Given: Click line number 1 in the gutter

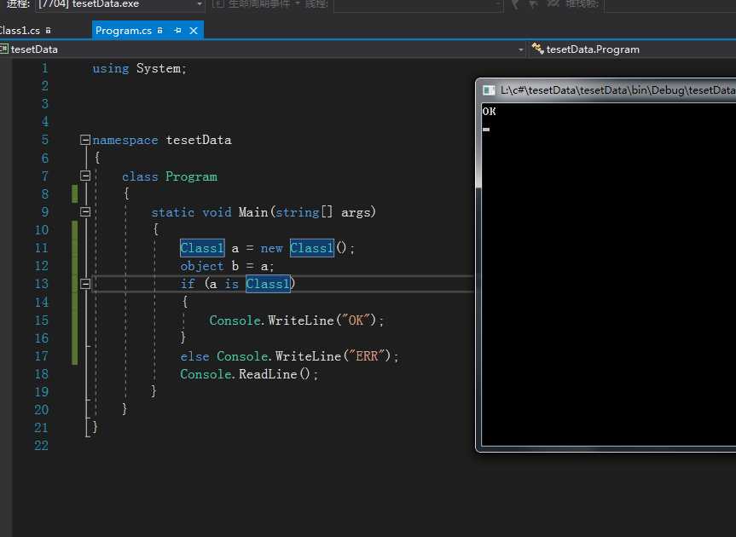Looking at the screenshot, I should pos(44,68).
